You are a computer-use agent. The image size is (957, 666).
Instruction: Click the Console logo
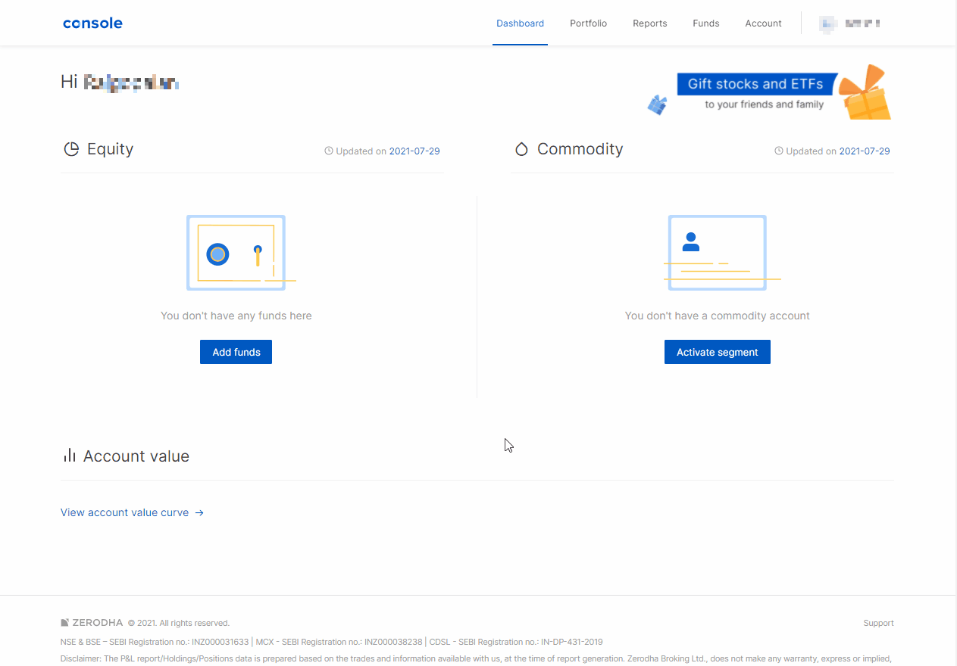pyautogui.click(x=92, y=23)
